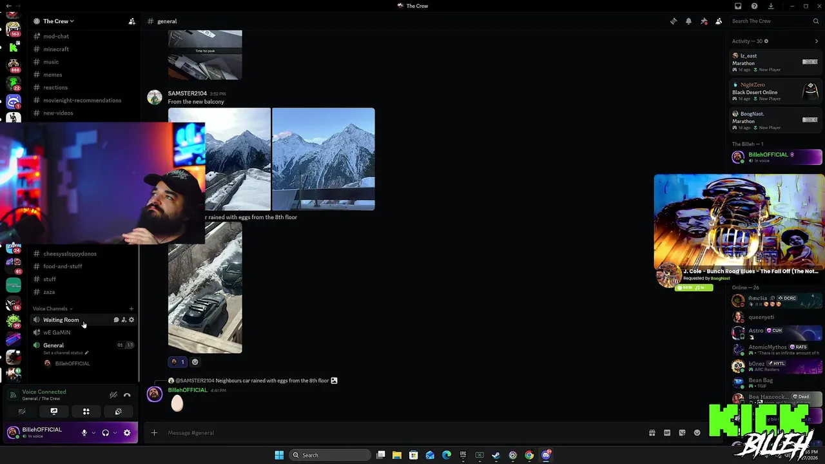The height and width of the screenshot is (464, 825).
Task: Open the sticker picker
Action: coord(682,433)
